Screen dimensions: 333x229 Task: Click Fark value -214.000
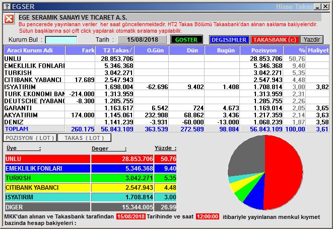tap(82, 94)
